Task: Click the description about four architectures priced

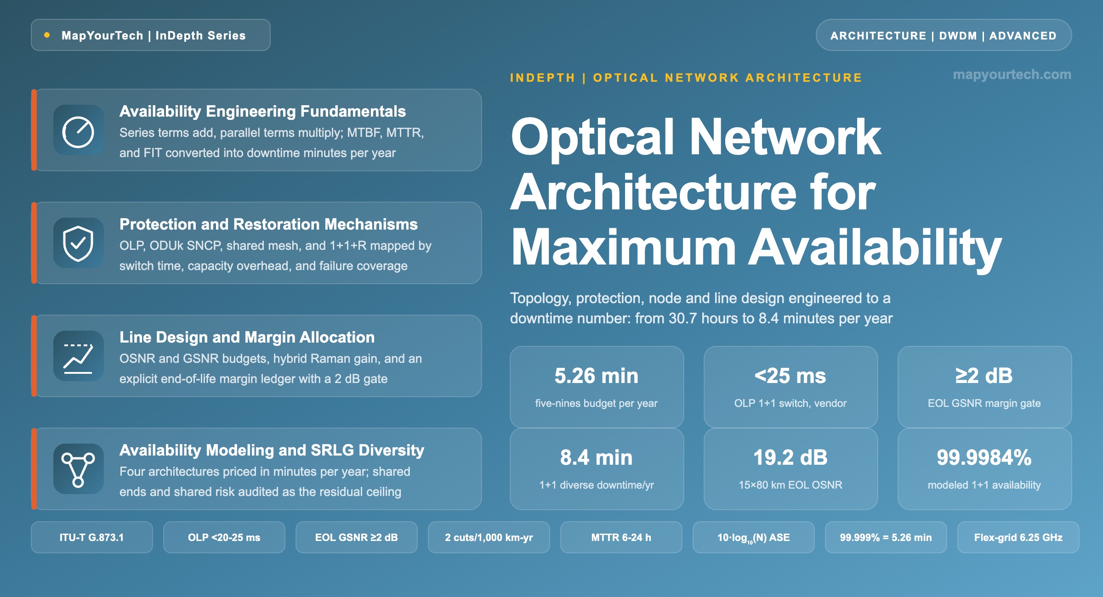Action: coord(265,482)
